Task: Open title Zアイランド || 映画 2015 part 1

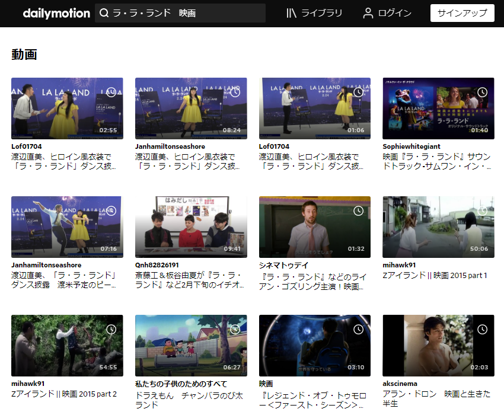Action: pyautogui.click(x=435, y=276)
